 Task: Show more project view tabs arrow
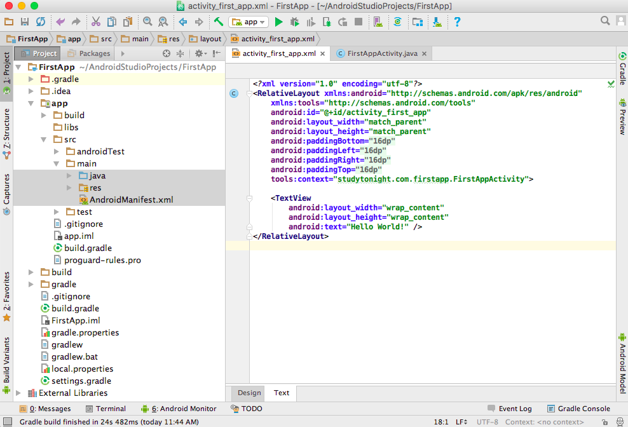pyautogui.click(x=123, y=53)
